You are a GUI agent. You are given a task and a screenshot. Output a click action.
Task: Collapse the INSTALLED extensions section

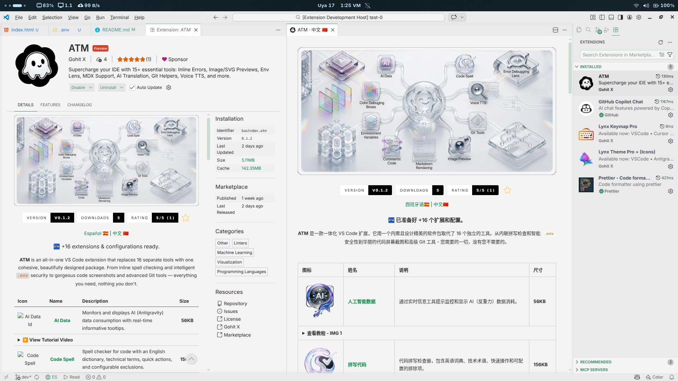point(590,67)
